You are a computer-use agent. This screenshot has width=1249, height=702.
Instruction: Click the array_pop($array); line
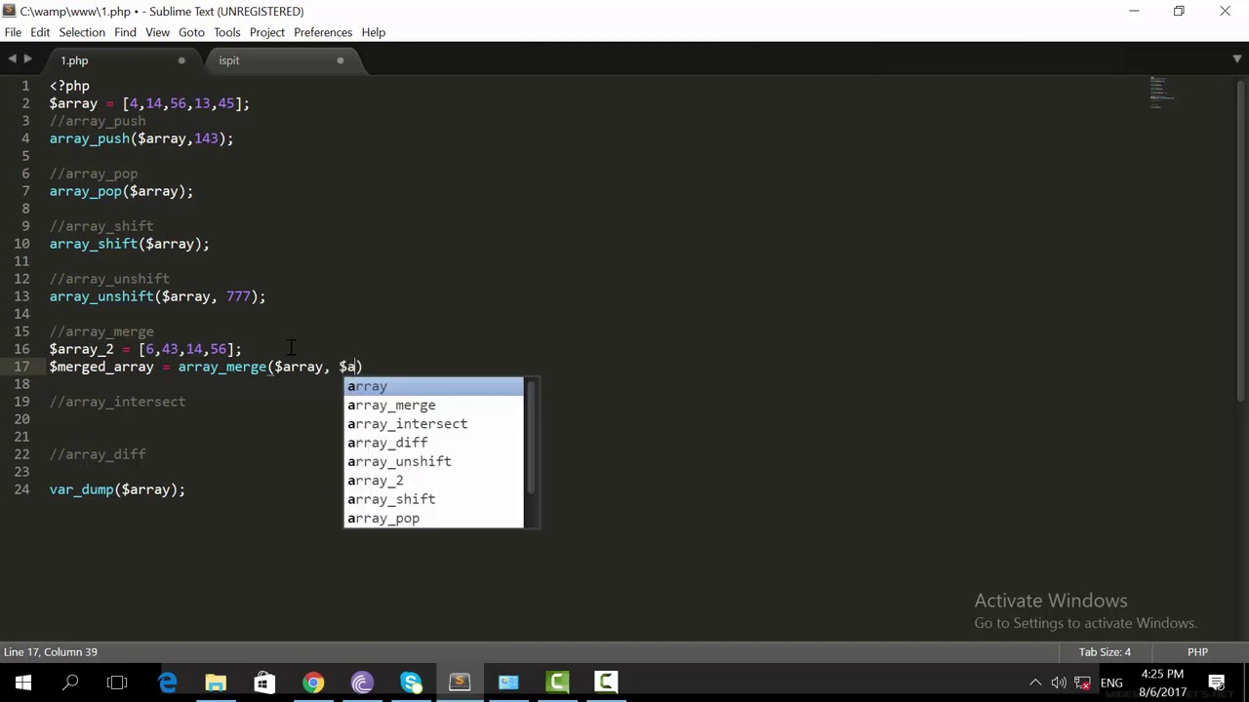[122, 191]
